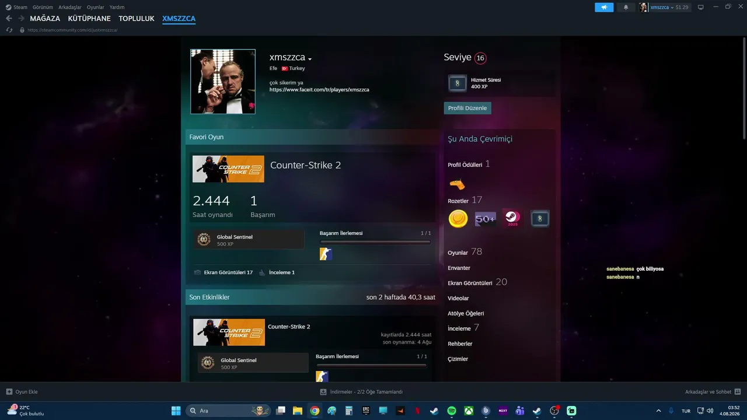Go to the KÜTÜPHANE tab

click(89, 19)
